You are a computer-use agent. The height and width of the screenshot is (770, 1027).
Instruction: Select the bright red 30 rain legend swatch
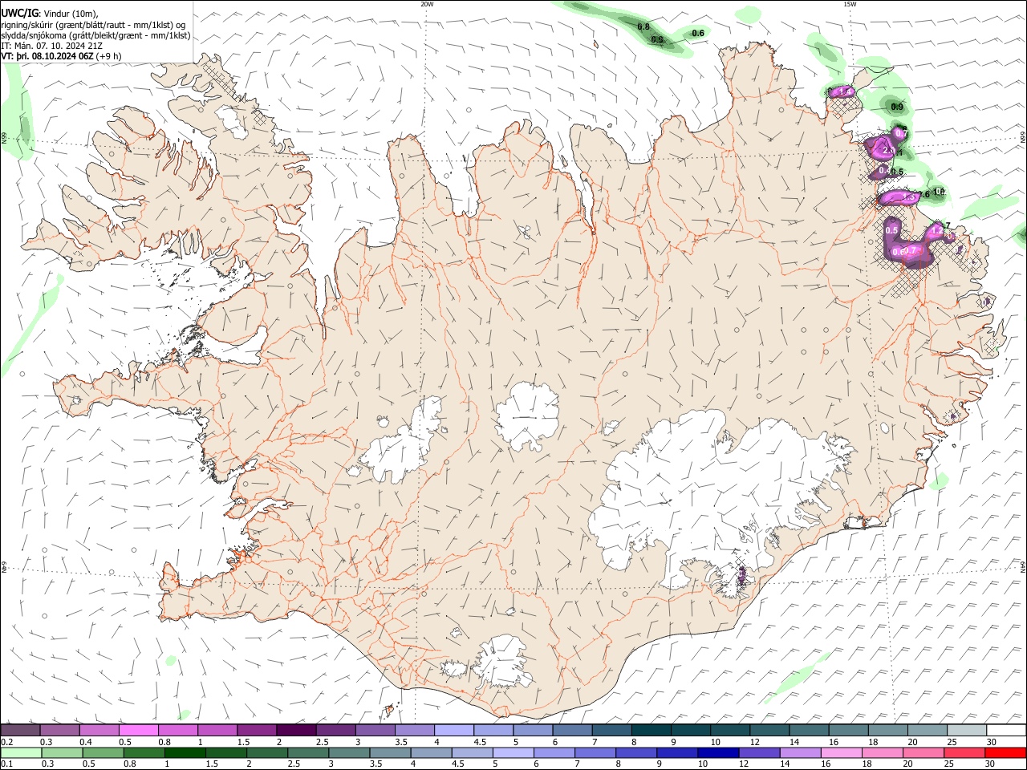(1005, 753)
